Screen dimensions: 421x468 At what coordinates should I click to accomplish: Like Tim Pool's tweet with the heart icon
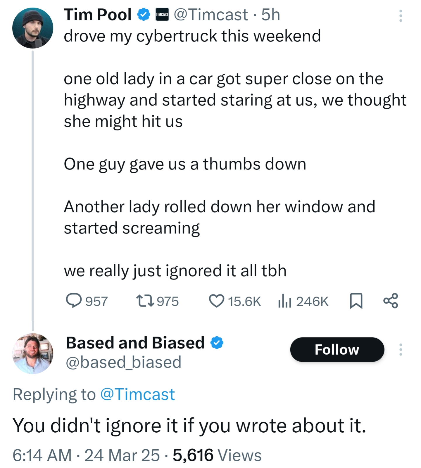216,301
